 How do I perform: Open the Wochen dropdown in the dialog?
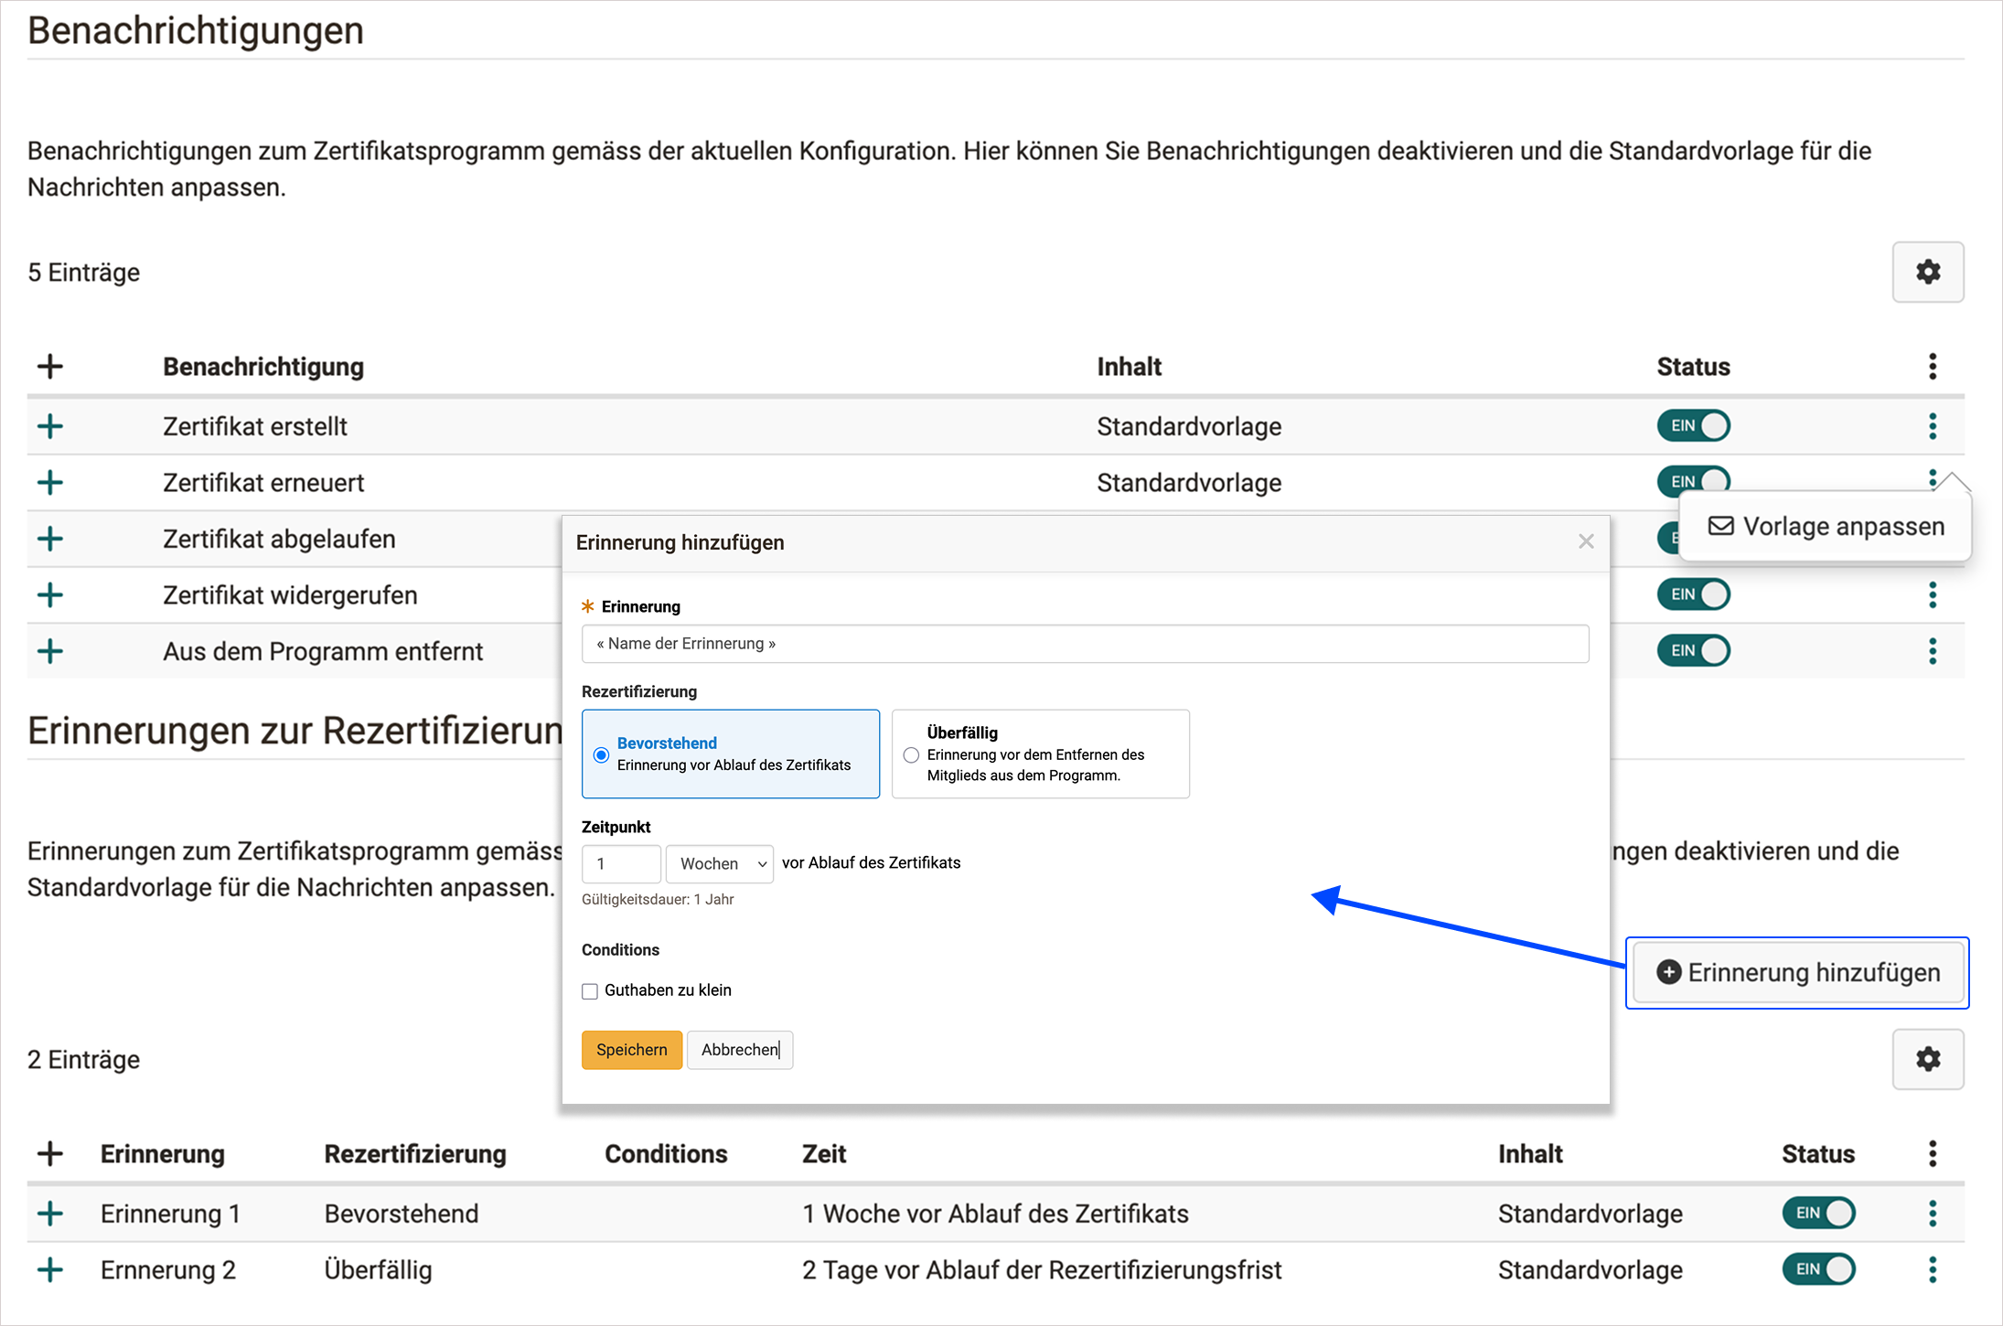click(719, 863)
